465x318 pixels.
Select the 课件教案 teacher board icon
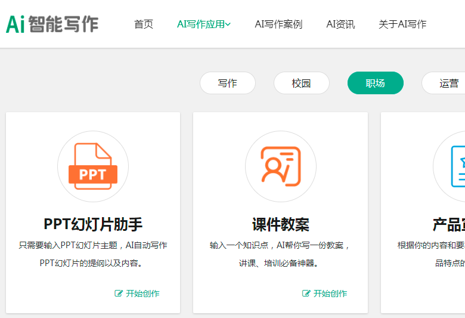click(280, 166)
